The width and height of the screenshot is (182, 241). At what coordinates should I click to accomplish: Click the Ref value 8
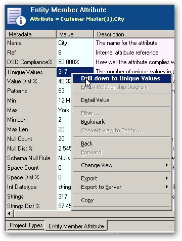click(x=75, y=53)
